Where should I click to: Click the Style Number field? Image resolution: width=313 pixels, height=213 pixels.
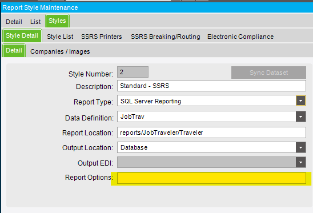133,72
